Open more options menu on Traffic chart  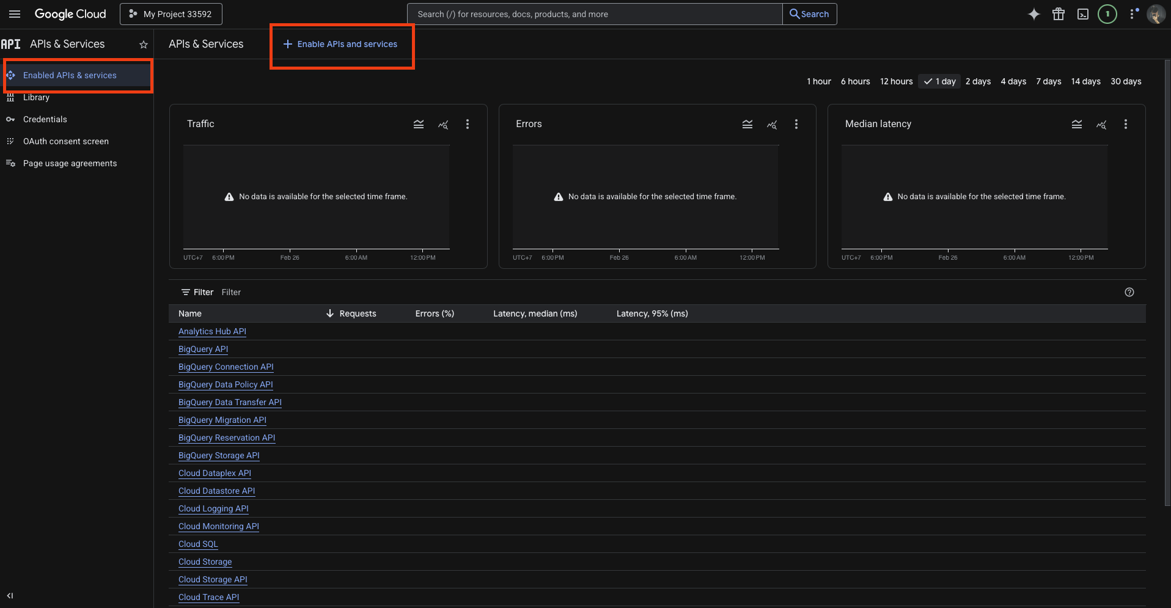coord(468,124)
